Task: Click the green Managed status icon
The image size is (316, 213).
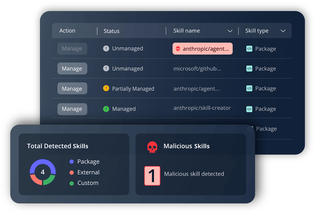Action: 106,109
